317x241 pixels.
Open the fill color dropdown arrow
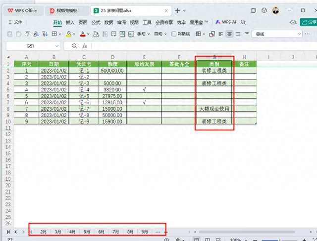(74, 34)
